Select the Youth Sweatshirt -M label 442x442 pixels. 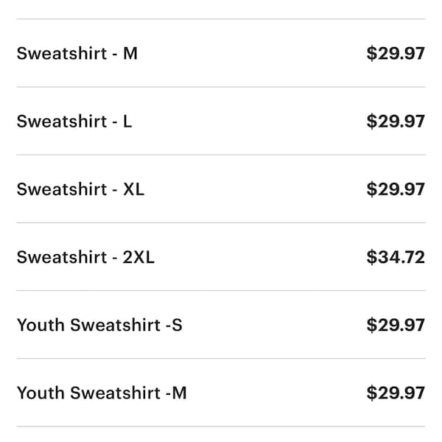[x=102, y=393]
